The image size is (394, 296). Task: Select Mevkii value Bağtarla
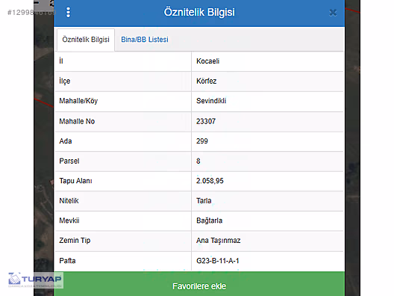tap(209, 221)
